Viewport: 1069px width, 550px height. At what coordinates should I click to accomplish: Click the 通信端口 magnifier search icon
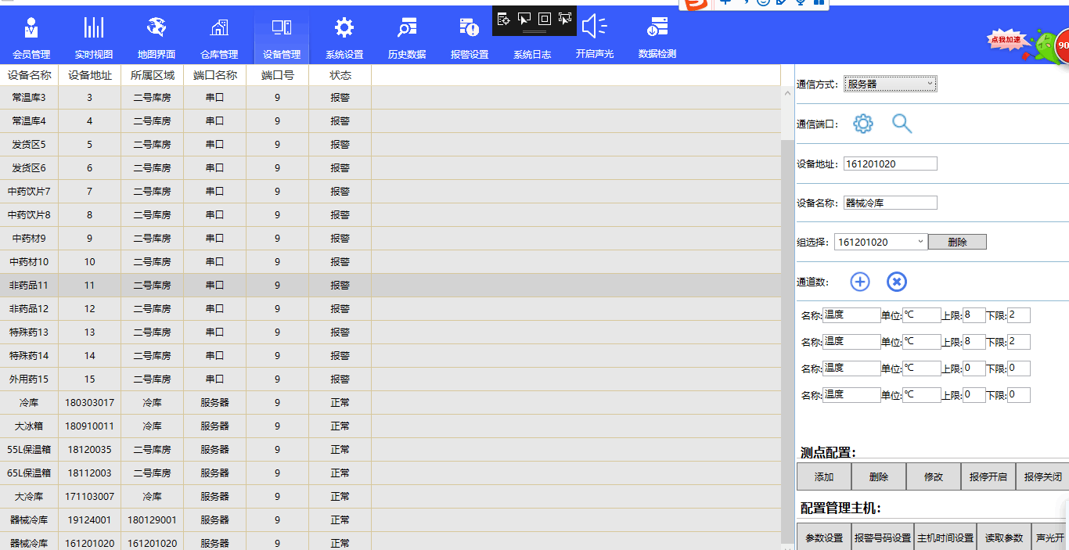point(902,124)
